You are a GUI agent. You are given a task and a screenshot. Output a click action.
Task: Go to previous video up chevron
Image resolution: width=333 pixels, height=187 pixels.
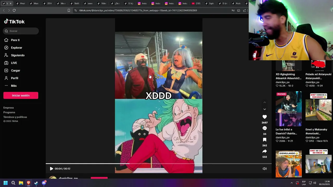[265, 102]
